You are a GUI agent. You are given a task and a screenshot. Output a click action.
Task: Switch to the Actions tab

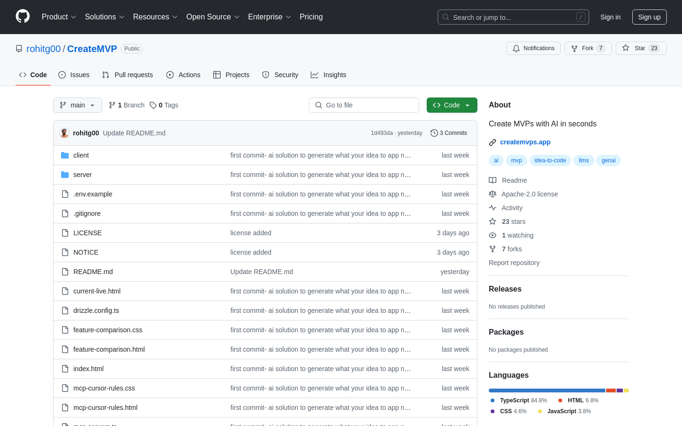pos(183,75)
